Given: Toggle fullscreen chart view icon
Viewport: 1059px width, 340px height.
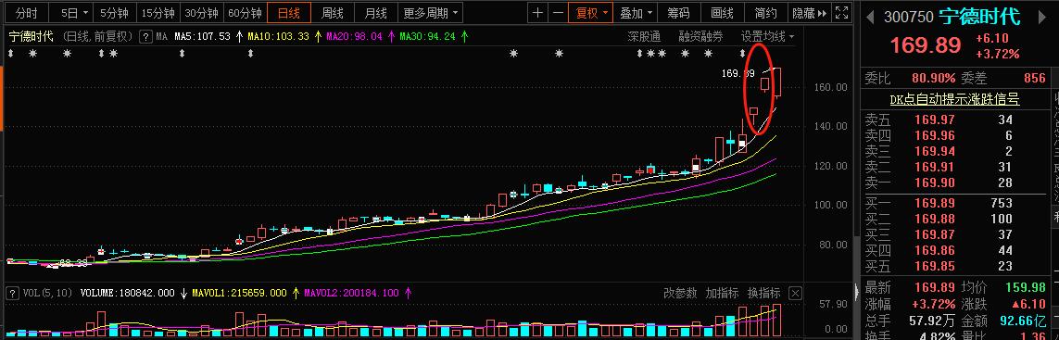Looking at the screenshot, I should (x=841, y=12).
